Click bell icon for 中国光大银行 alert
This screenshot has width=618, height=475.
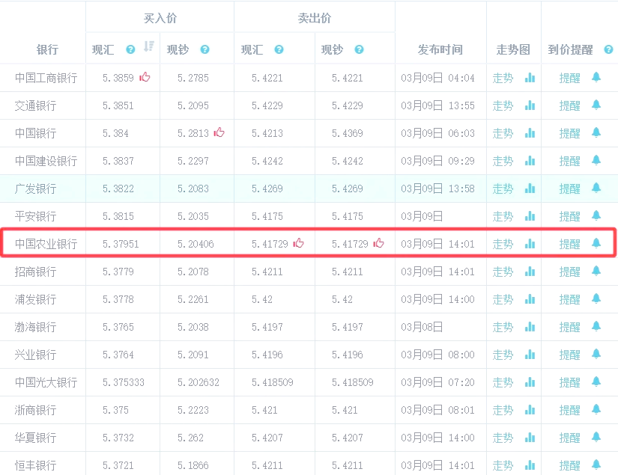[596, 381]
